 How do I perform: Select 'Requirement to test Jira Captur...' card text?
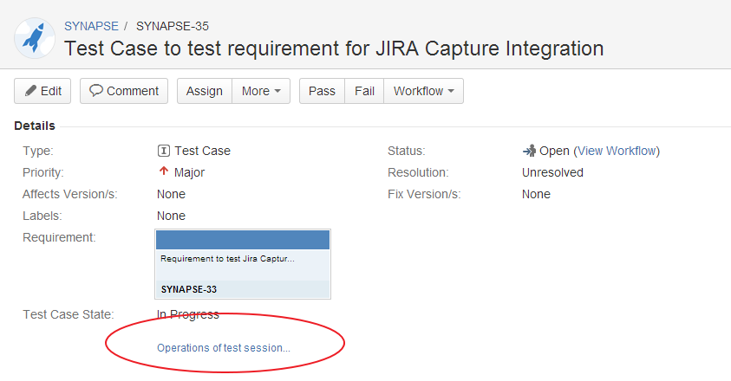pyautogui.click(x=227, y=259)
